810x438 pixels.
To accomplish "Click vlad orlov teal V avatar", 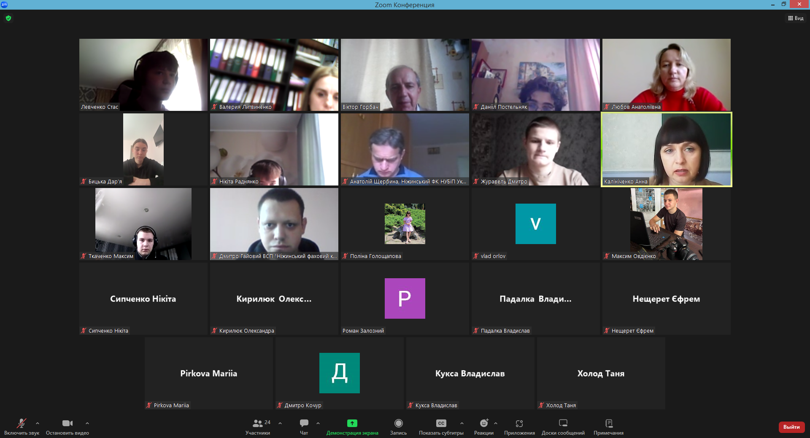I will 536,224.
